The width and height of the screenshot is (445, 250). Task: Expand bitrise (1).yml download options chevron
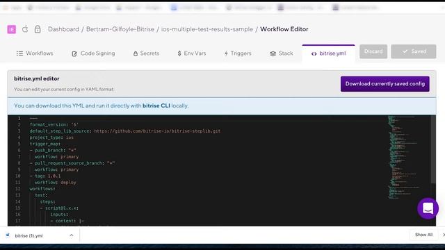71,235
